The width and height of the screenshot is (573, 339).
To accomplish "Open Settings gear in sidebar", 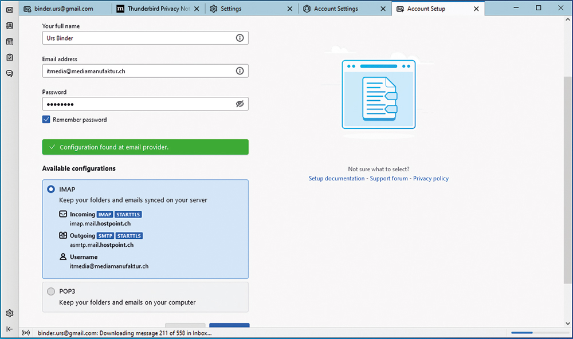I will [x=10, y=313].
